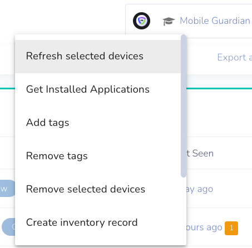Viewport: 252px width, 248px height.
Task: Click the orange badge showing 1
Action: point(231,228)
